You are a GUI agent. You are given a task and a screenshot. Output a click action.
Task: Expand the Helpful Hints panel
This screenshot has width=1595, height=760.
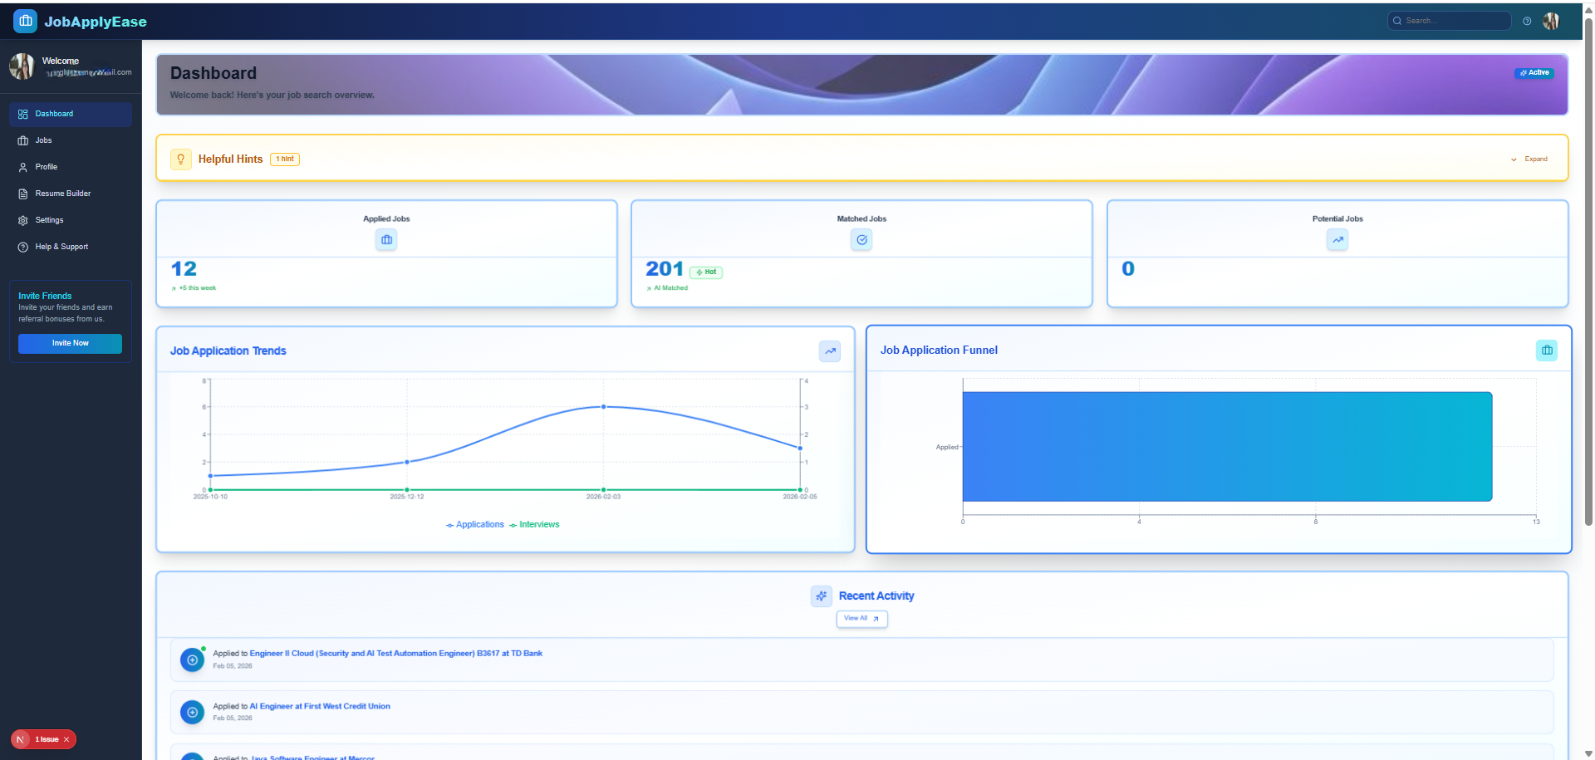pos(1529,159)
